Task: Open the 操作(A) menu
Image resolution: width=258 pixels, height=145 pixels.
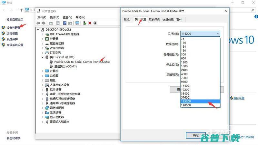Action: point(55,17)
